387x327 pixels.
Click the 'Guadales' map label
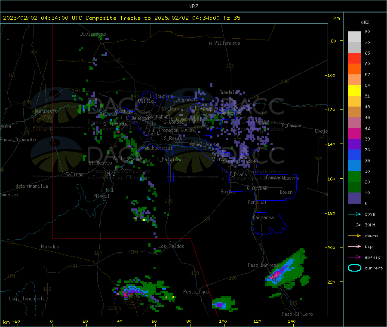click(230, 92)
